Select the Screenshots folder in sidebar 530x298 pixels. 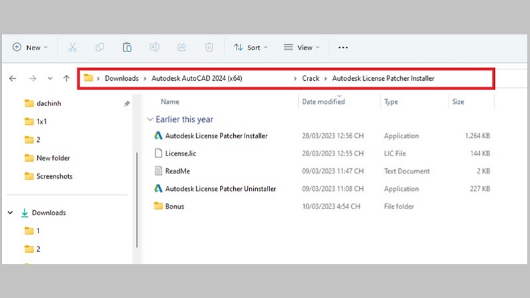point(54,176)
